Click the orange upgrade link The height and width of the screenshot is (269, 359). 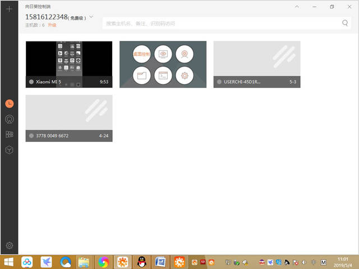click(x=52, y=25)
